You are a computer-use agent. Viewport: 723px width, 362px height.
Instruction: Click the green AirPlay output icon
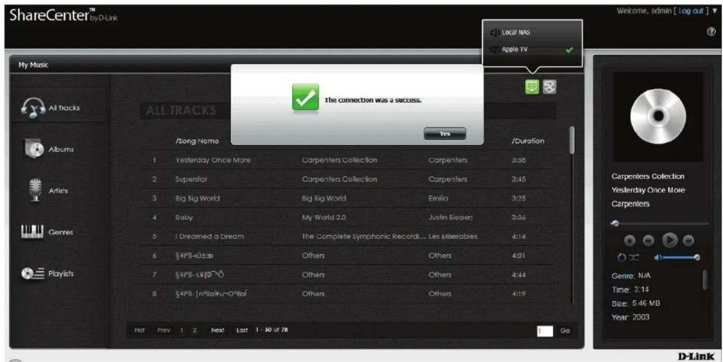tap(532, 86)
